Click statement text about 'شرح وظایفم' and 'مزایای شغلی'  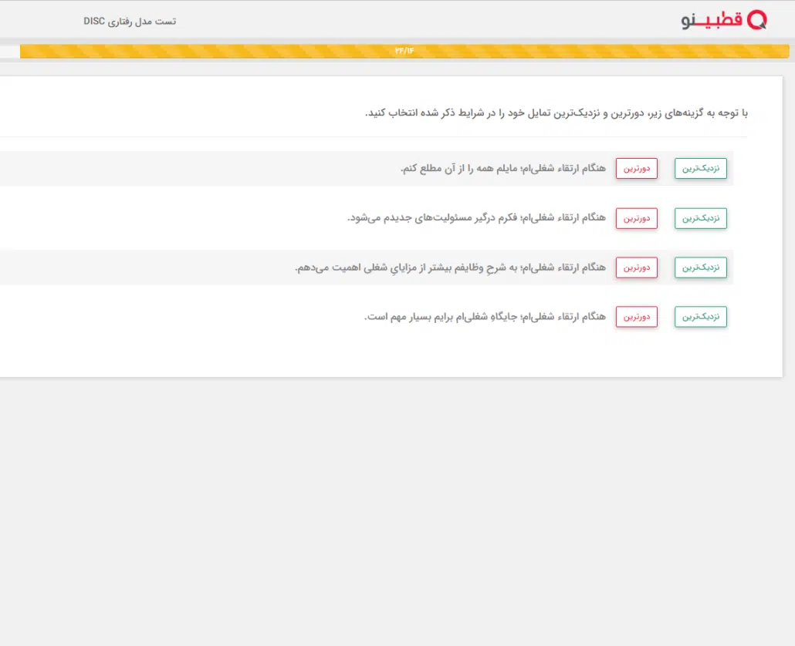coord(450,267)
